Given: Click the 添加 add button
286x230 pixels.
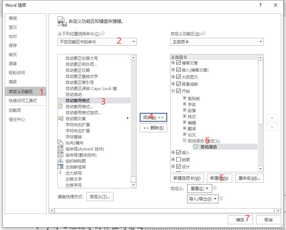Looking at the screenshot, I should (153, 117).
